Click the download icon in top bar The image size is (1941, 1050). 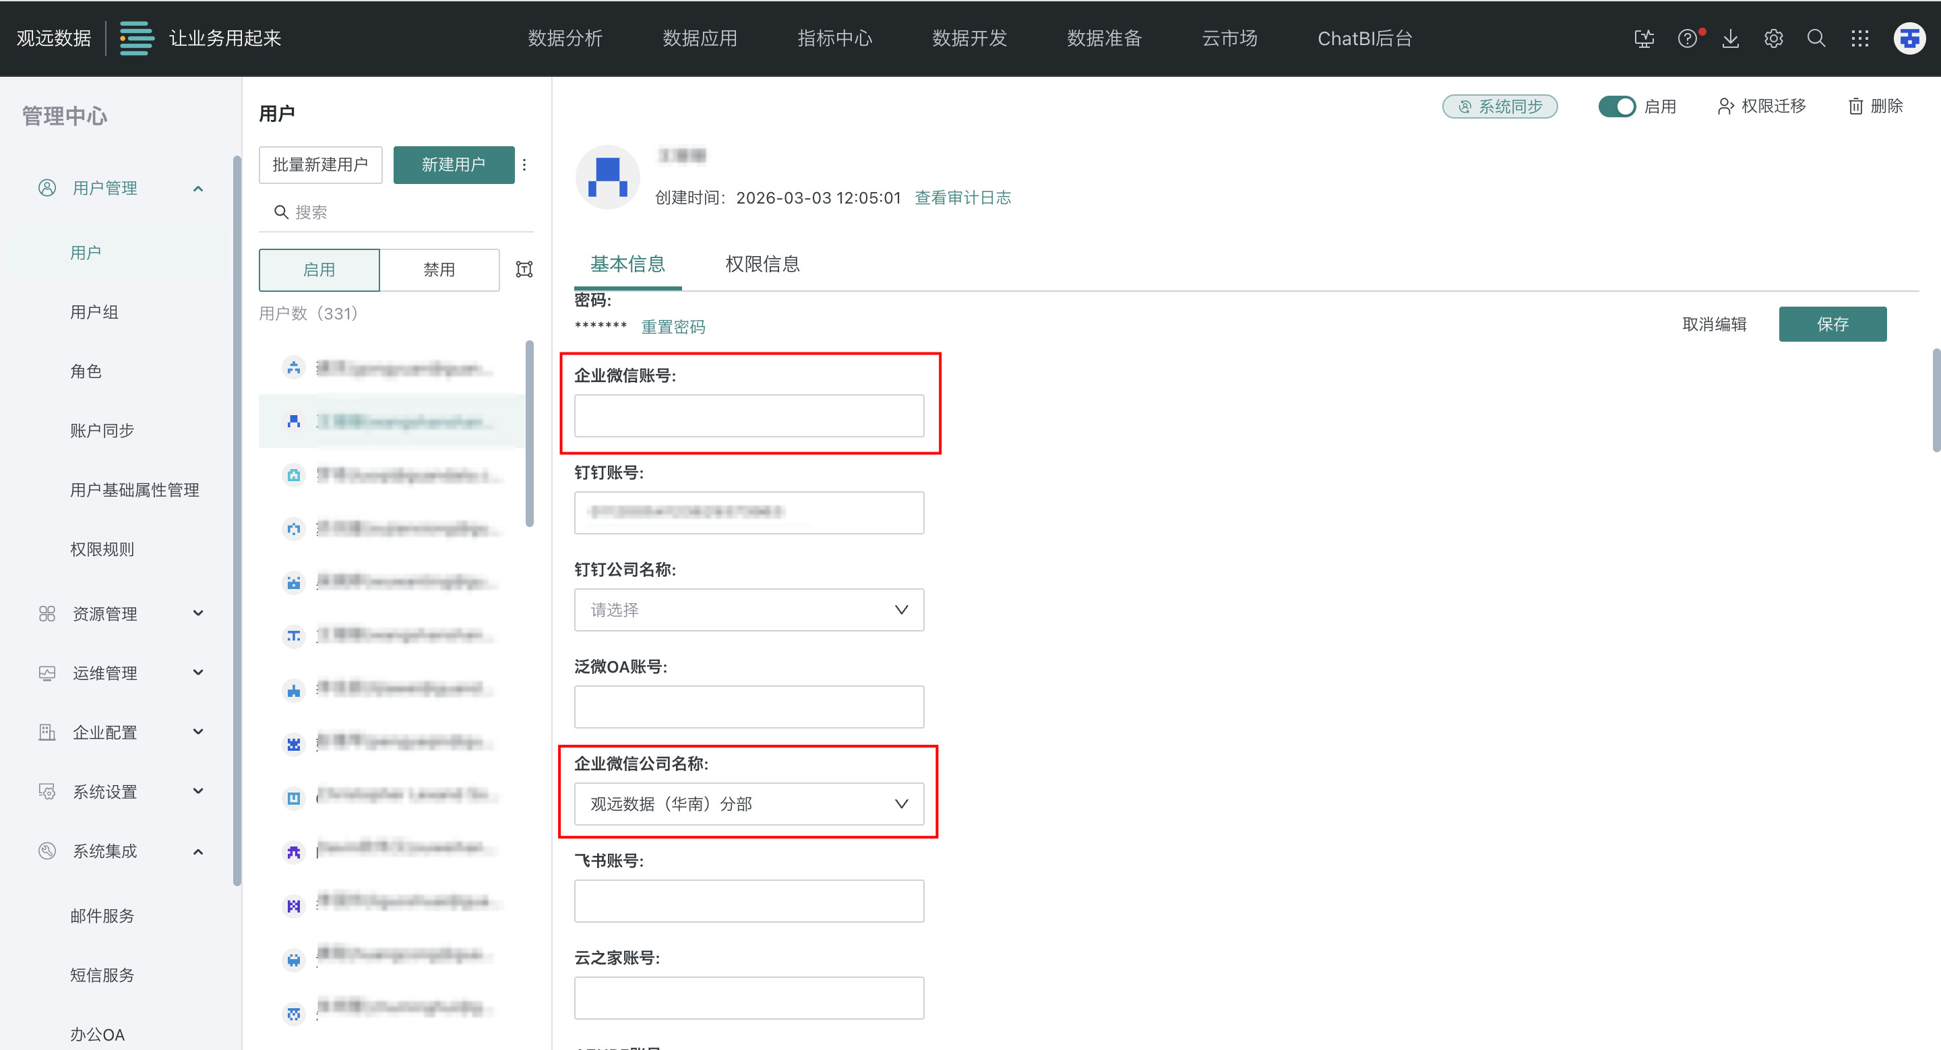click(1730, 38)
